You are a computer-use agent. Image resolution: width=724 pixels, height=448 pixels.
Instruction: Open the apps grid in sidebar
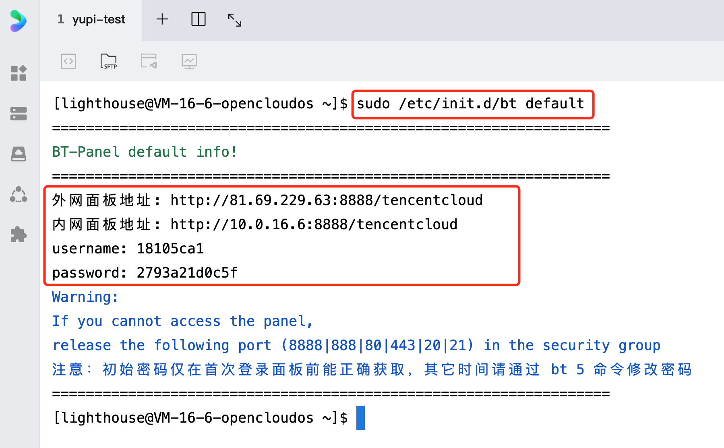19,73
